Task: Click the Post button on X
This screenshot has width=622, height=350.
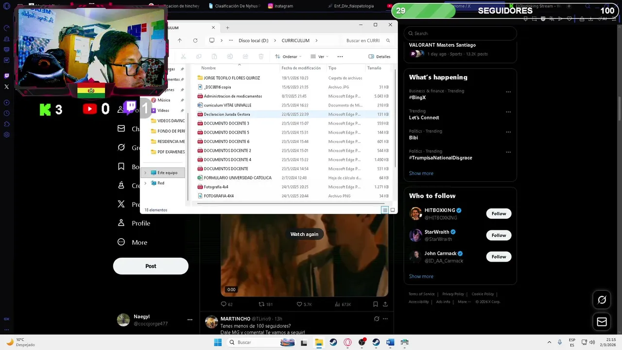Action: 151,266
